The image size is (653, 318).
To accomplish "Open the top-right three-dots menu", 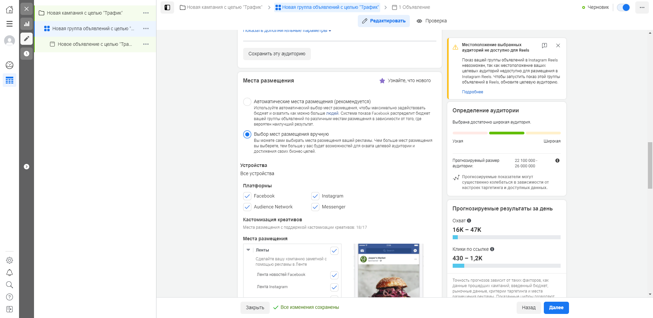I will pyautogui.click(x=642, y=7).
